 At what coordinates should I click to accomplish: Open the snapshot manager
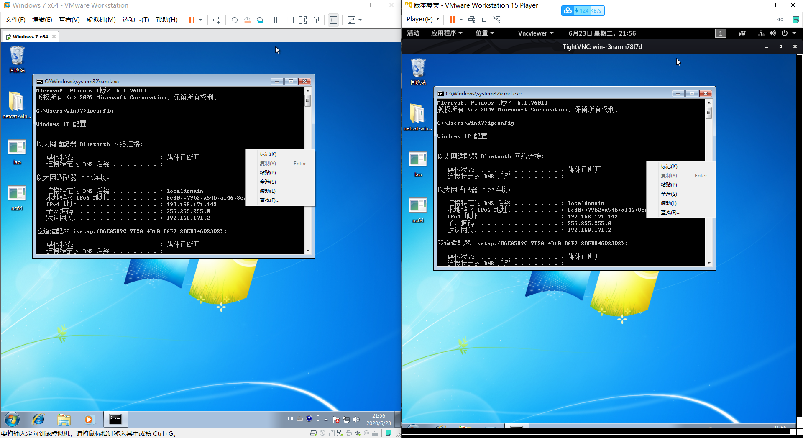pos(260,20)
